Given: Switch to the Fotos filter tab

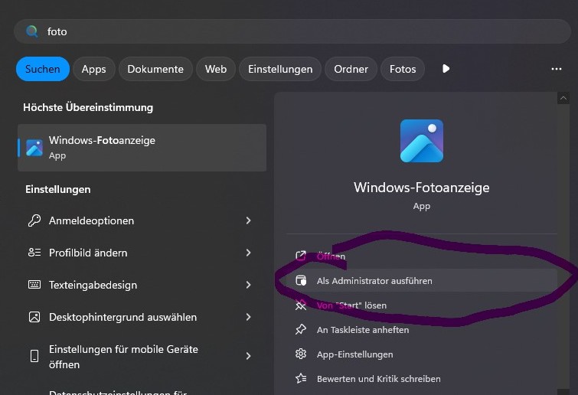Looking at the screenshot, I should pos(403,69).
